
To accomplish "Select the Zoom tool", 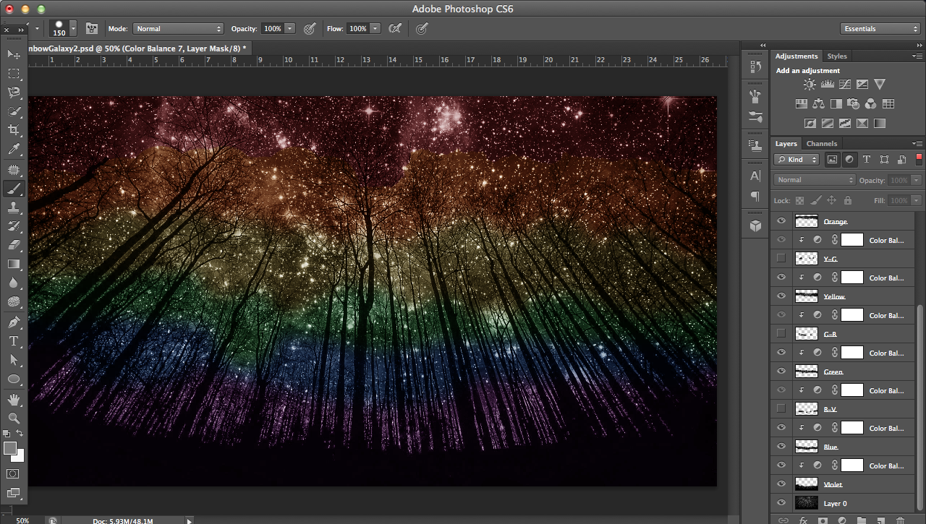I will click(14, 418).
